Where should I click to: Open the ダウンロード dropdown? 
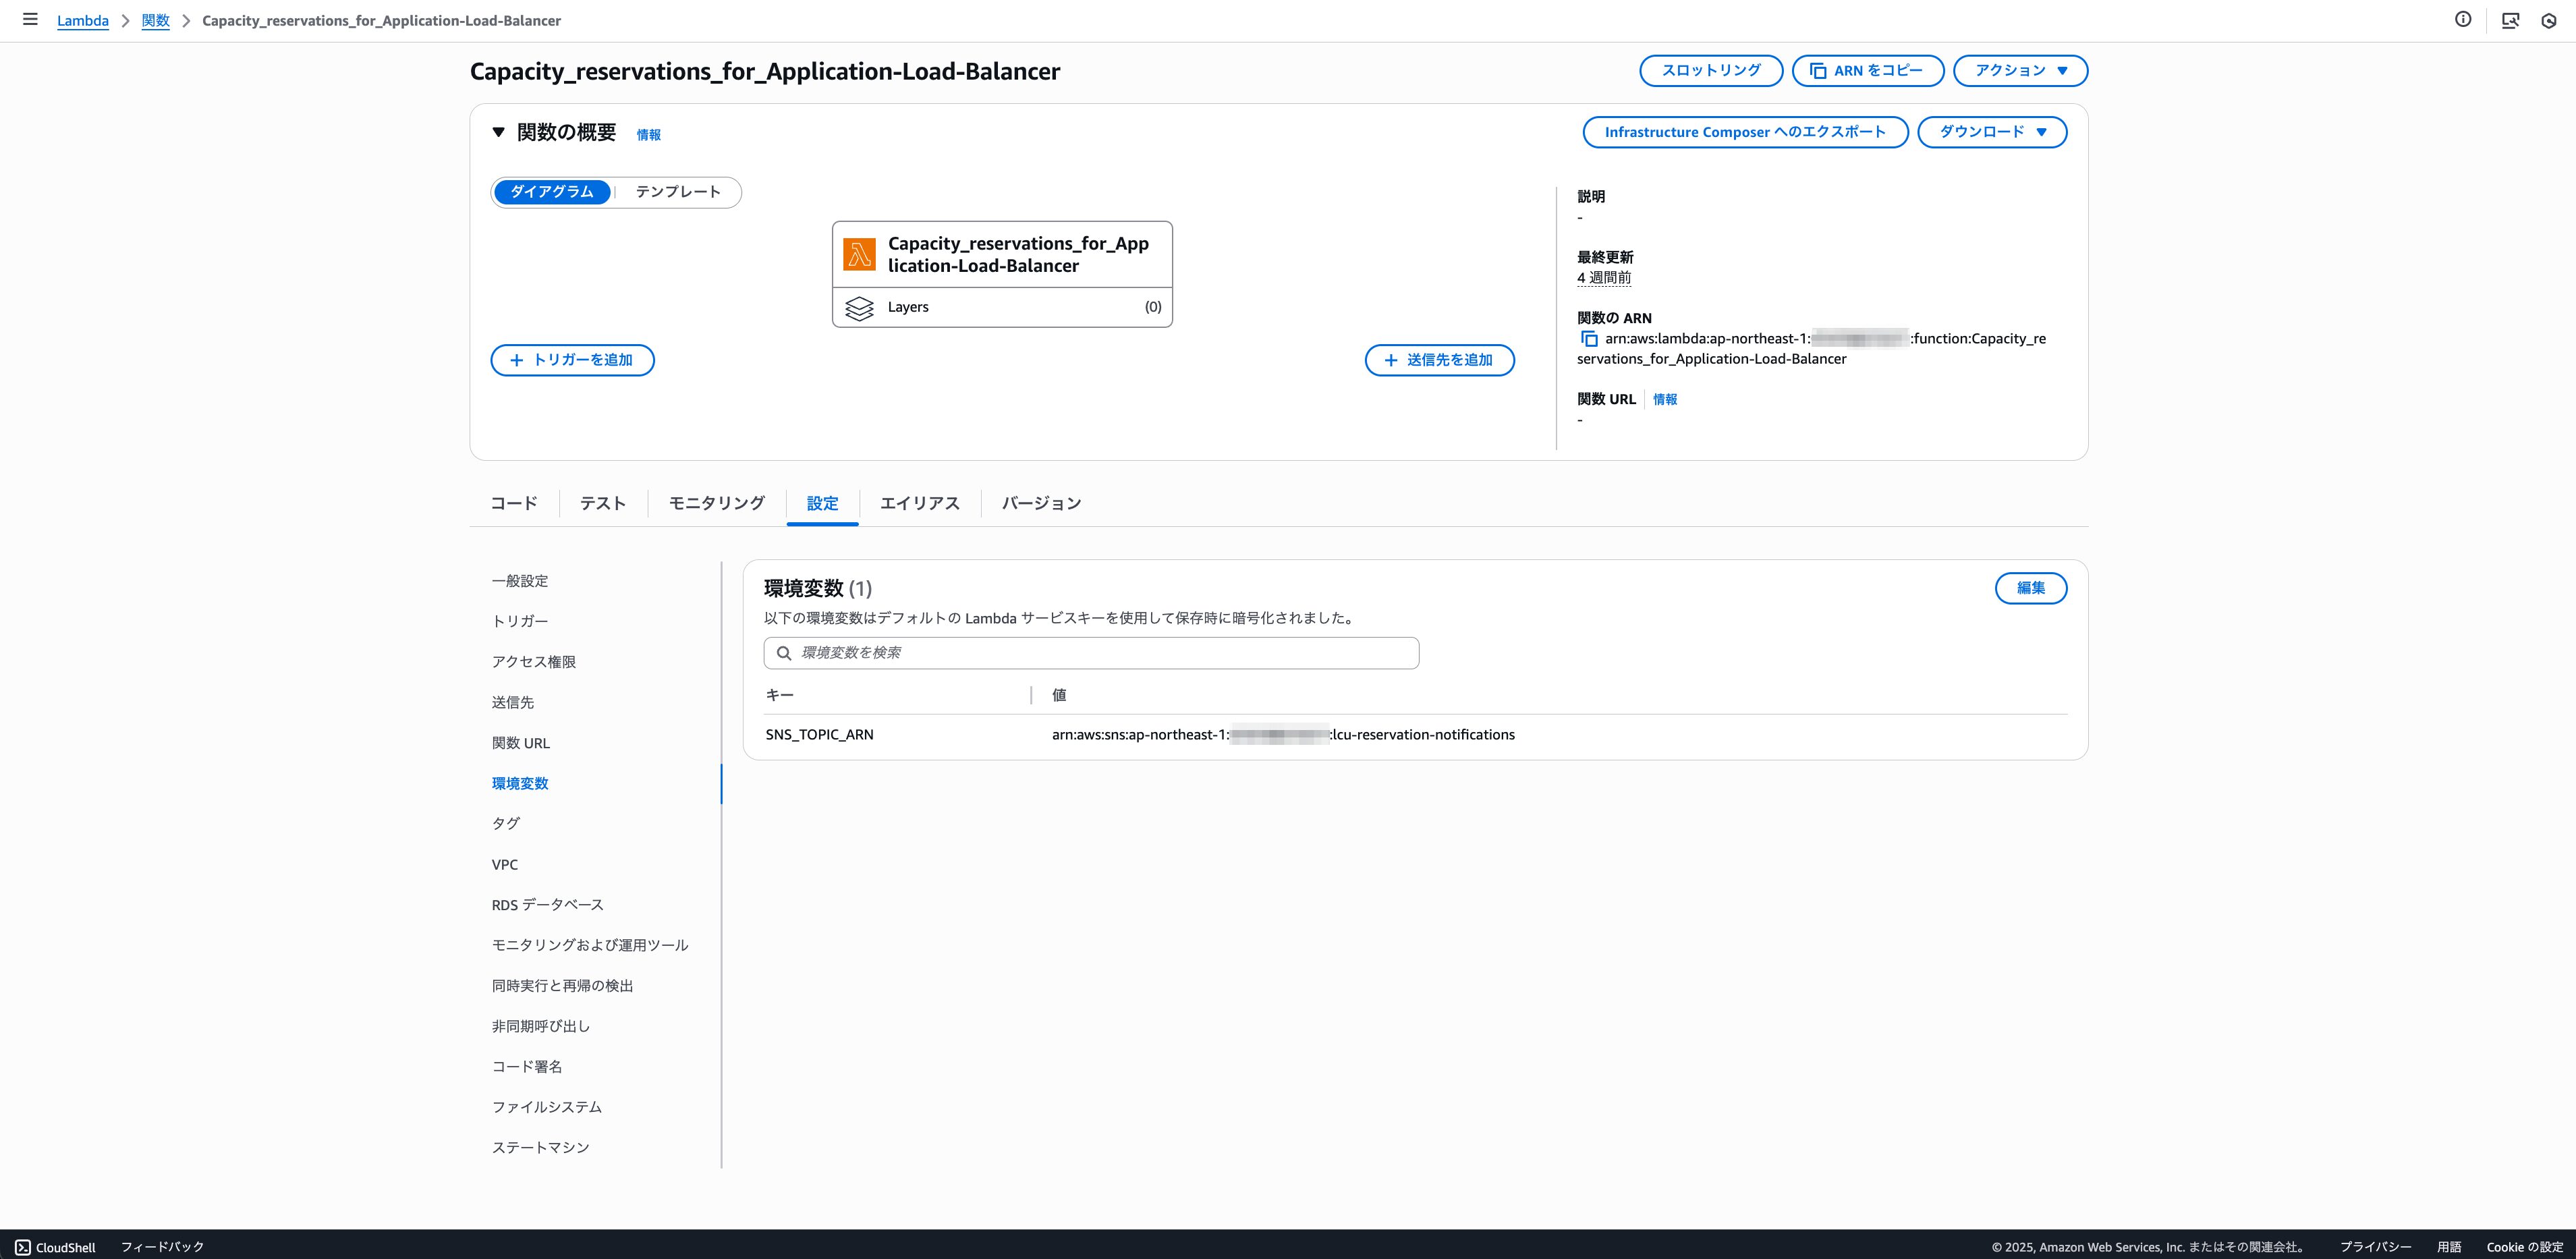(x=1992, y=132)
